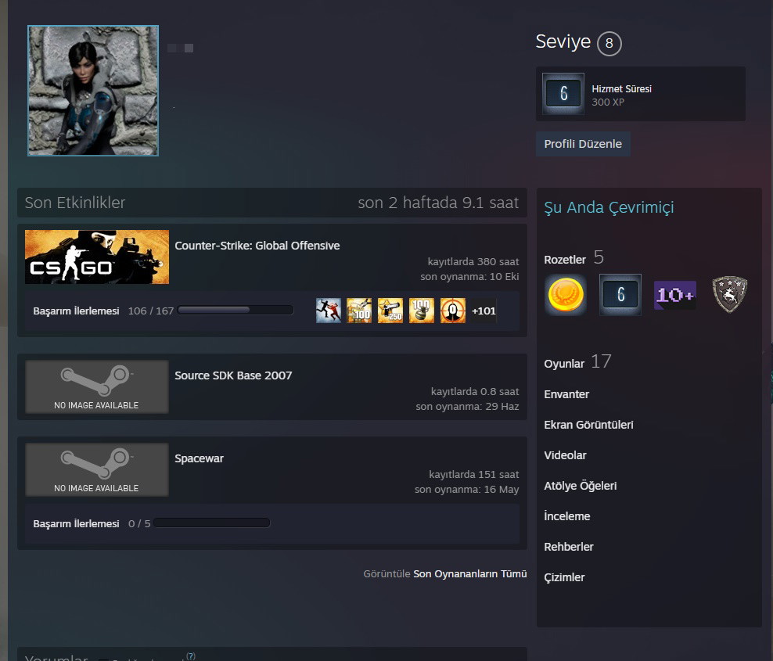Image resolution: width=773 pixels, height=661 pixels.
Task: Open the Spacewar placeholder image
Action: [x=97, y=469]
